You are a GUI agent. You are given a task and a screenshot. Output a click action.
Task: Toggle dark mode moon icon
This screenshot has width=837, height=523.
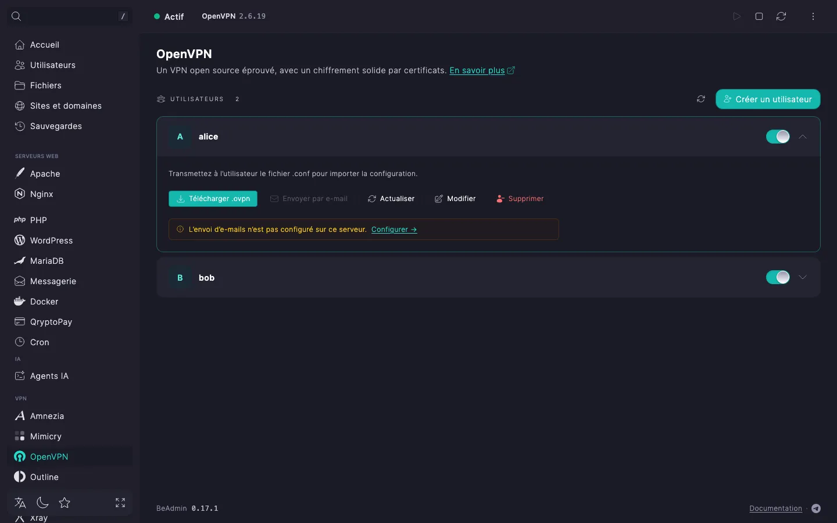click(x=42, y=503)
